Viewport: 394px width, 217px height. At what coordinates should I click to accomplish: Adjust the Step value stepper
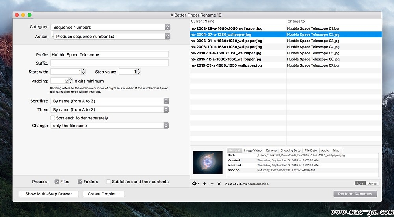[139, 72]
